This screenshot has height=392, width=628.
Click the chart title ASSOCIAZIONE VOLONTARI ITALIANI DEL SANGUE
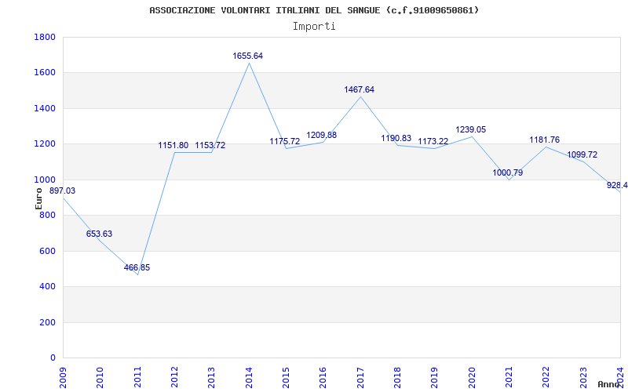click(314, 10)
